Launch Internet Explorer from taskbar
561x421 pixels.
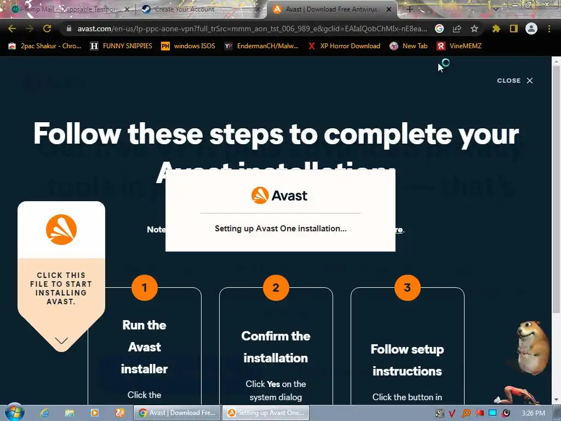click(44, 413)
